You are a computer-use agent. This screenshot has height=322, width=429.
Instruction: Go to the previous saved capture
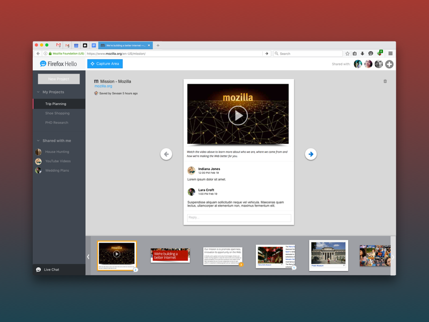coord(166,154)
